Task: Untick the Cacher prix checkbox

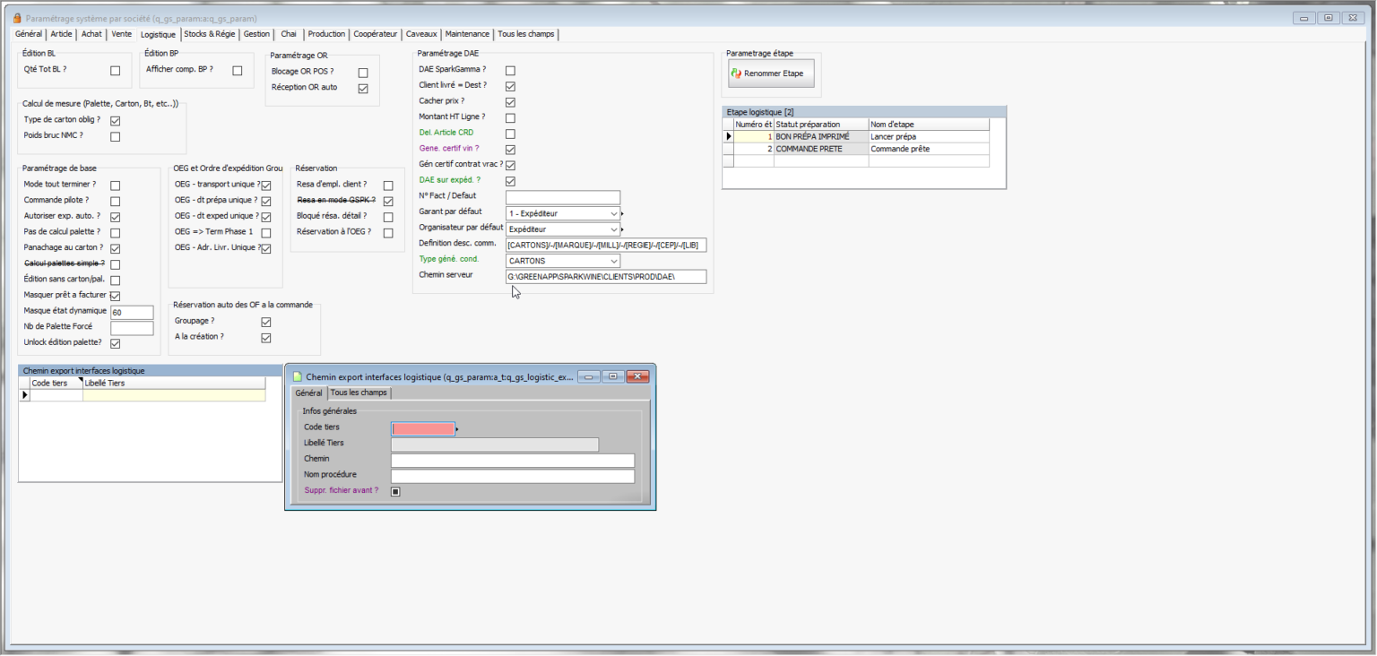Action: (x=510, y=102)
